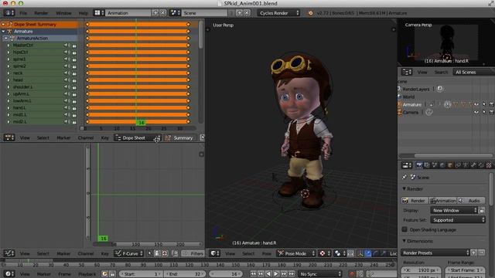495x278 pixels.
Task: Click the Play animation button
Action: (276, 274)
